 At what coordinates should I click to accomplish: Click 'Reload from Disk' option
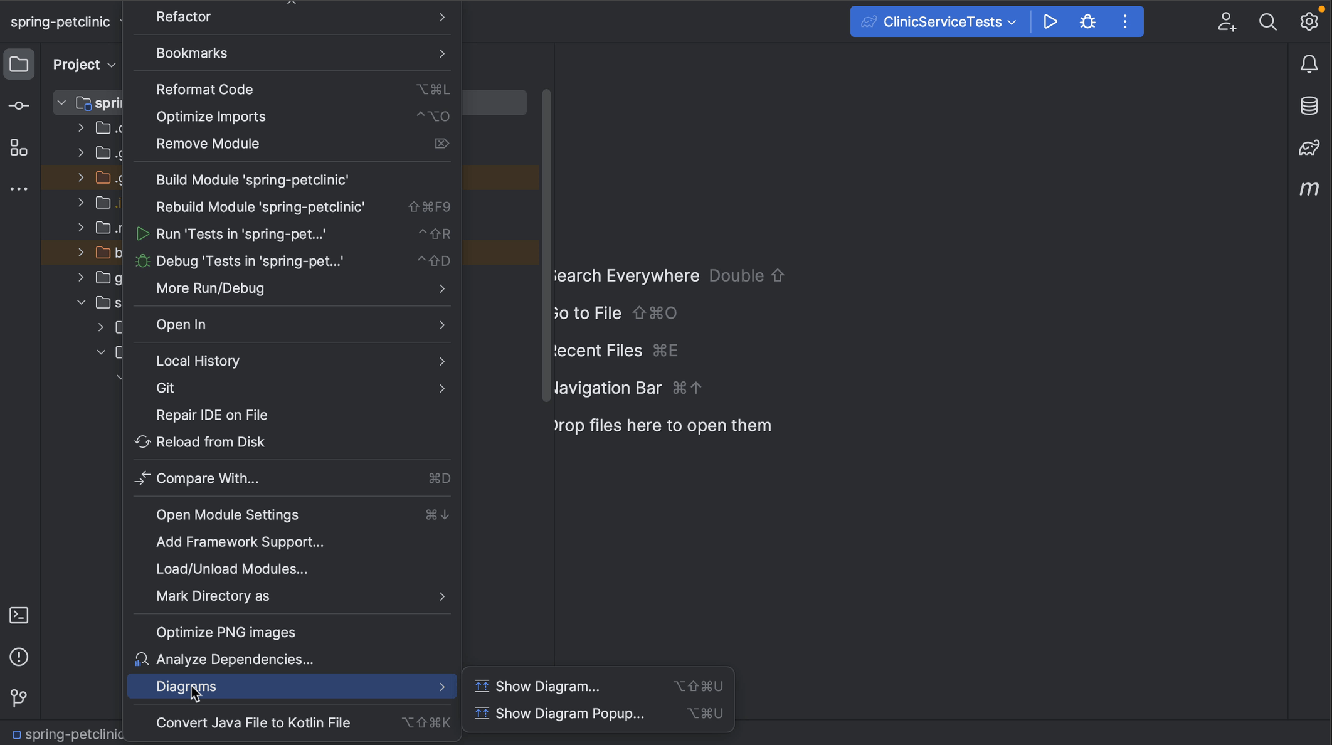point(211,443)
